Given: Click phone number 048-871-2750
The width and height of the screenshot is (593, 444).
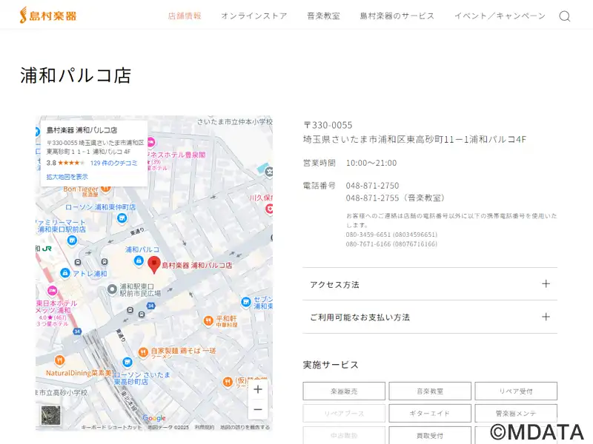Looking at the screenshot, I should pos(373,186).
